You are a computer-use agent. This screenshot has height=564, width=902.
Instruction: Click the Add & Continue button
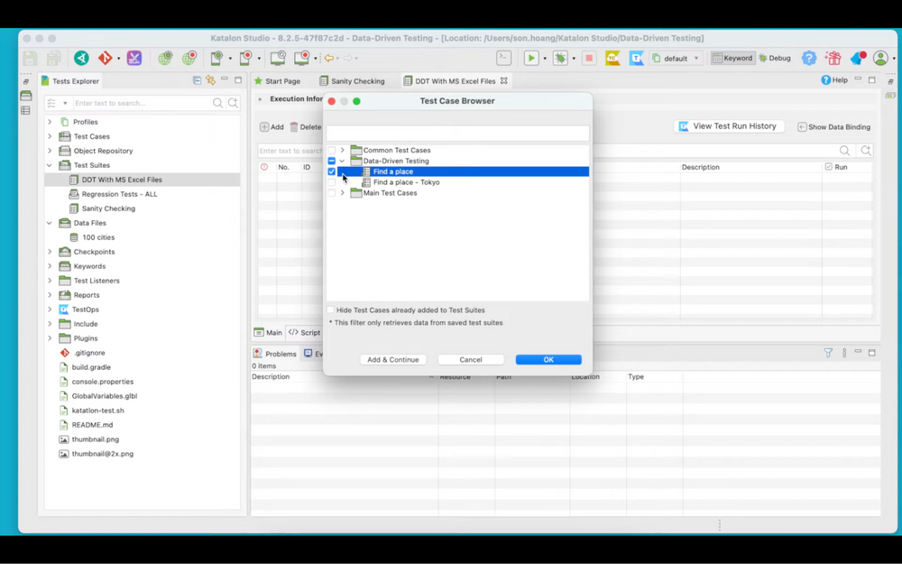coord(392,359)
